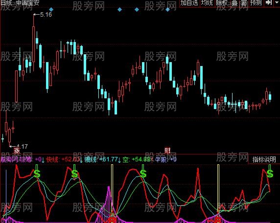Click the red 财 marker icon
Image resolution: width=280 pixels, height=223 pixels.
tap(167, 151)
